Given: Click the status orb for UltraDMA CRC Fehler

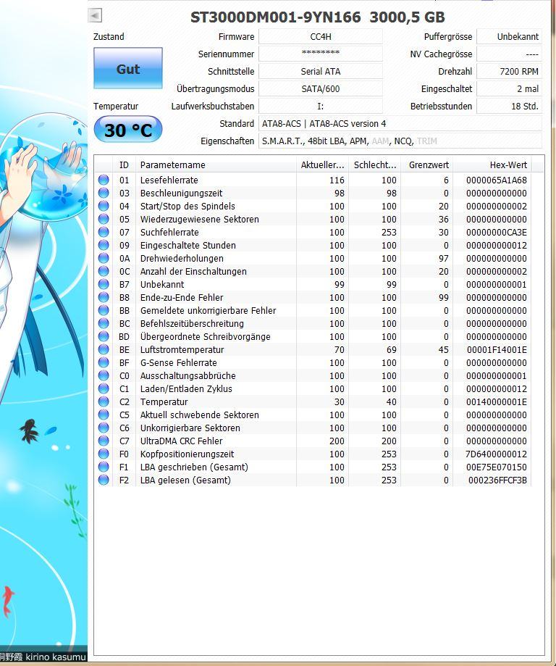Looking at the screenshot, I should click(104, 441).
